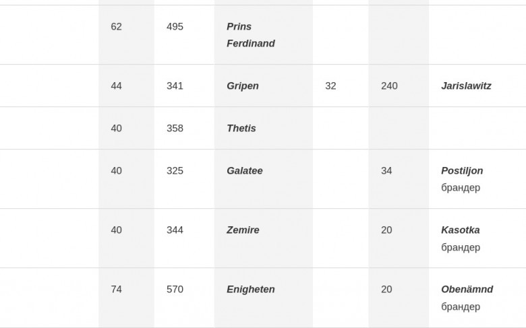Screen dimensions: 526x328
Task: Click the 62 gun count cell
Action: click(116, 26)
